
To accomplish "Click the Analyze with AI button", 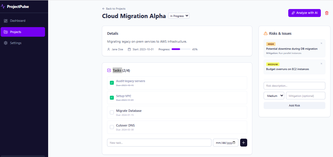I will (x=304, y=13).
